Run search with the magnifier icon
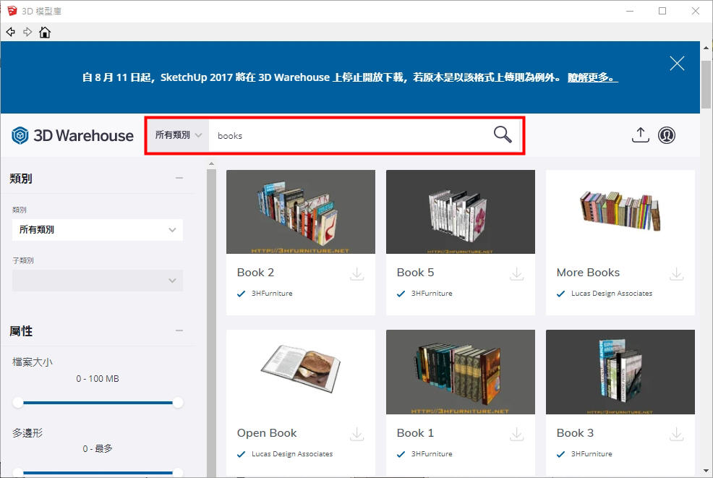 pos(503,135)
